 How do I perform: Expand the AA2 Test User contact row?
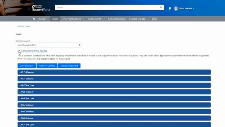point(114,85)
